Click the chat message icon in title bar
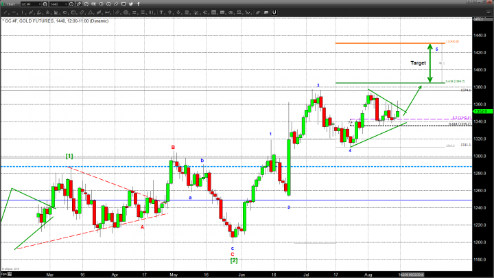Screen dimensions: 494x278 [x=123, y=4]
